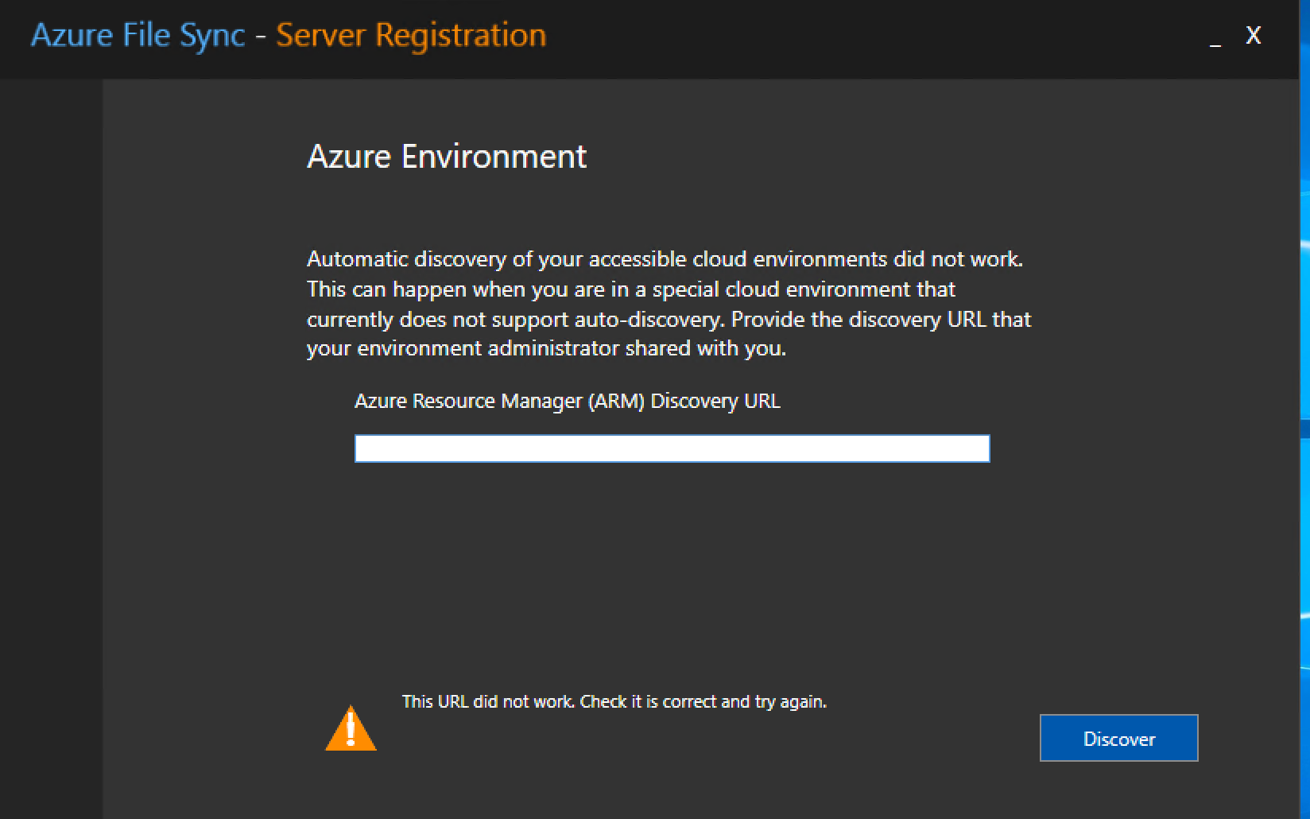Close the Server Registration window
The height and width of the screenshot is (819, 1310).
(1254, 36)
